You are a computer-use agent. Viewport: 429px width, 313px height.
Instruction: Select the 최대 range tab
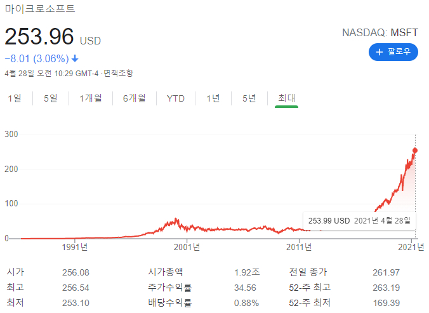[x=286, y=98]
